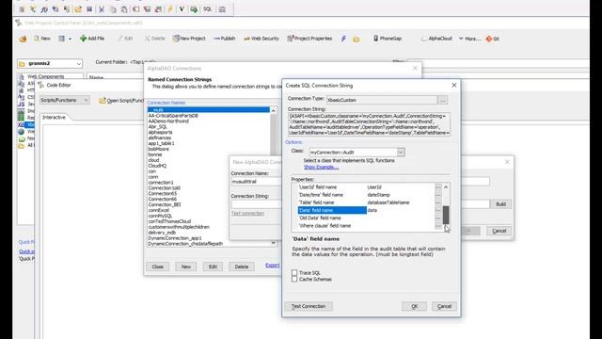Select AADemo-Northwind connection name
The width and height of the screenshot is (602, 339).
[x=168, y=121]
